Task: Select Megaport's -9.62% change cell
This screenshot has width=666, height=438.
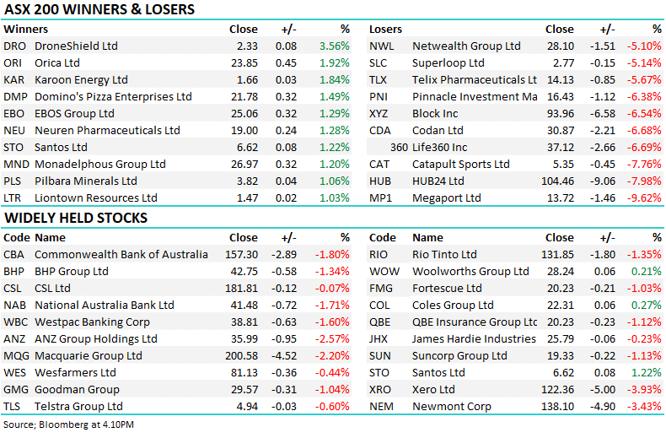Action: coord(645,198)
